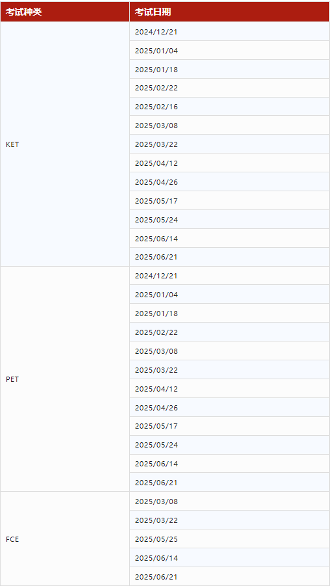Select the PET exam type cell
The width and height of the screenshot is (333, 588).
coord(65,379)
